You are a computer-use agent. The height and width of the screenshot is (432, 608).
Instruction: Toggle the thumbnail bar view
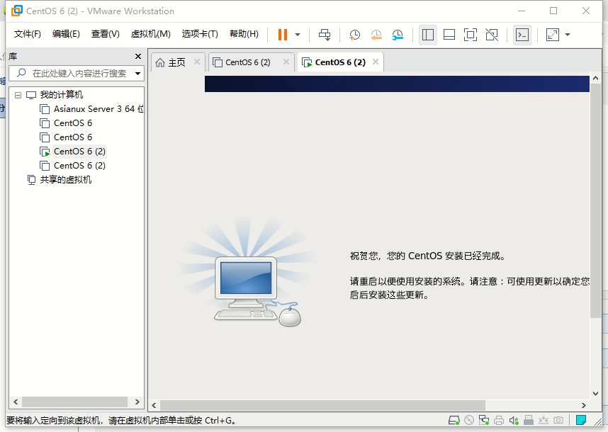pos(449,35)
